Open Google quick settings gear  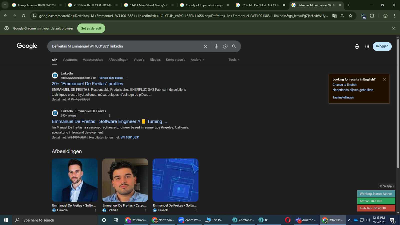pos(357,46)
